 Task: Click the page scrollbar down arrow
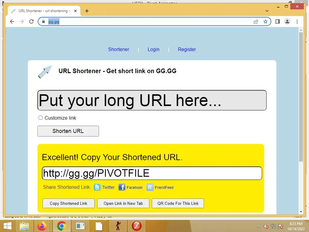(x=301, y=212)
